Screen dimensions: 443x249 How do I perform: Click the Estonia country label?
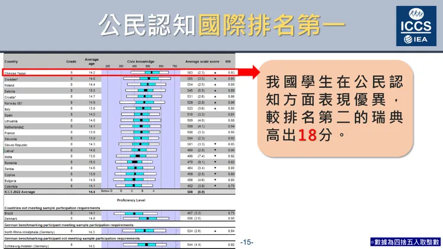tap(9, 91)
